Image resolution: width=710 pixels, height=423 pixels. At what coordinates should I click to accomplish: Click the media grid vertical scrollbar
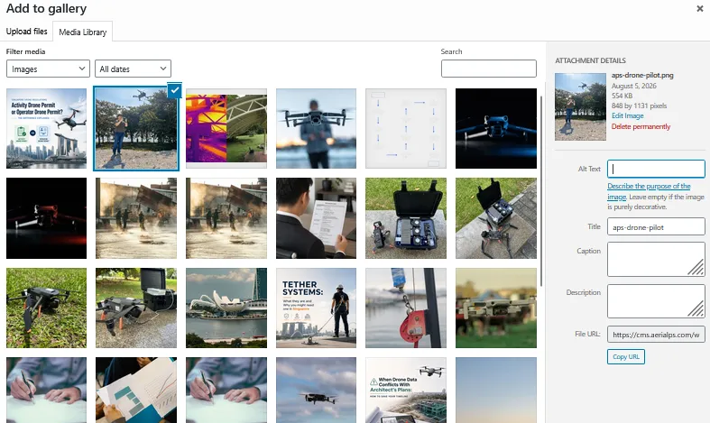pos(541,190)
